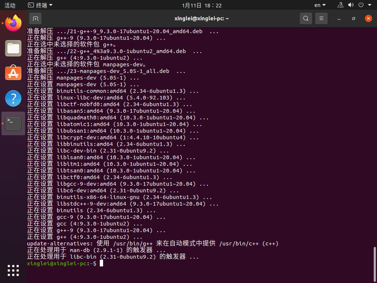
Task: Open the 活动 activities overview
Action: pos(10,5)
